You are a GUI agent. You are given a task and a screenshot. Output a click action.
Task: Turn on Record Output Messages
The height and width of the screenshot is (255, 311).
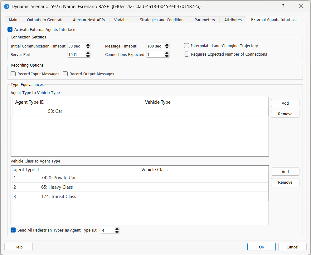65,74
